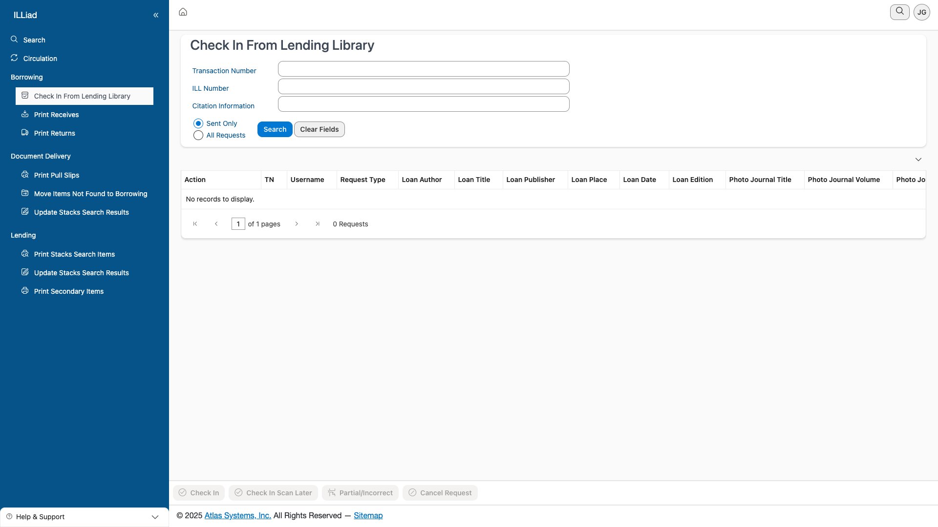Screen dimensions: 938x527
Task: Go to first page of results
Action: pyautogui.click(x=195, y=224)
